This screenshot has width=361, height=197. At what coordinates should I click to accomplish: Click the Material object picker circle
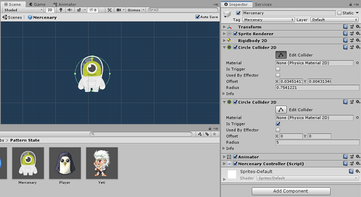click(x=357, y=63)
